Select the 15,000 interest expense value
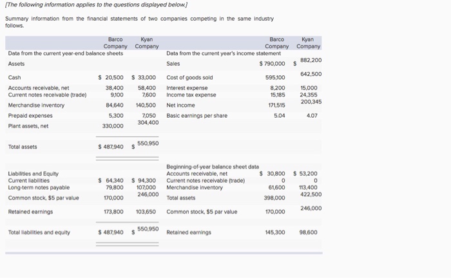This screenshot has height=278, width=451. click(309, 88)
